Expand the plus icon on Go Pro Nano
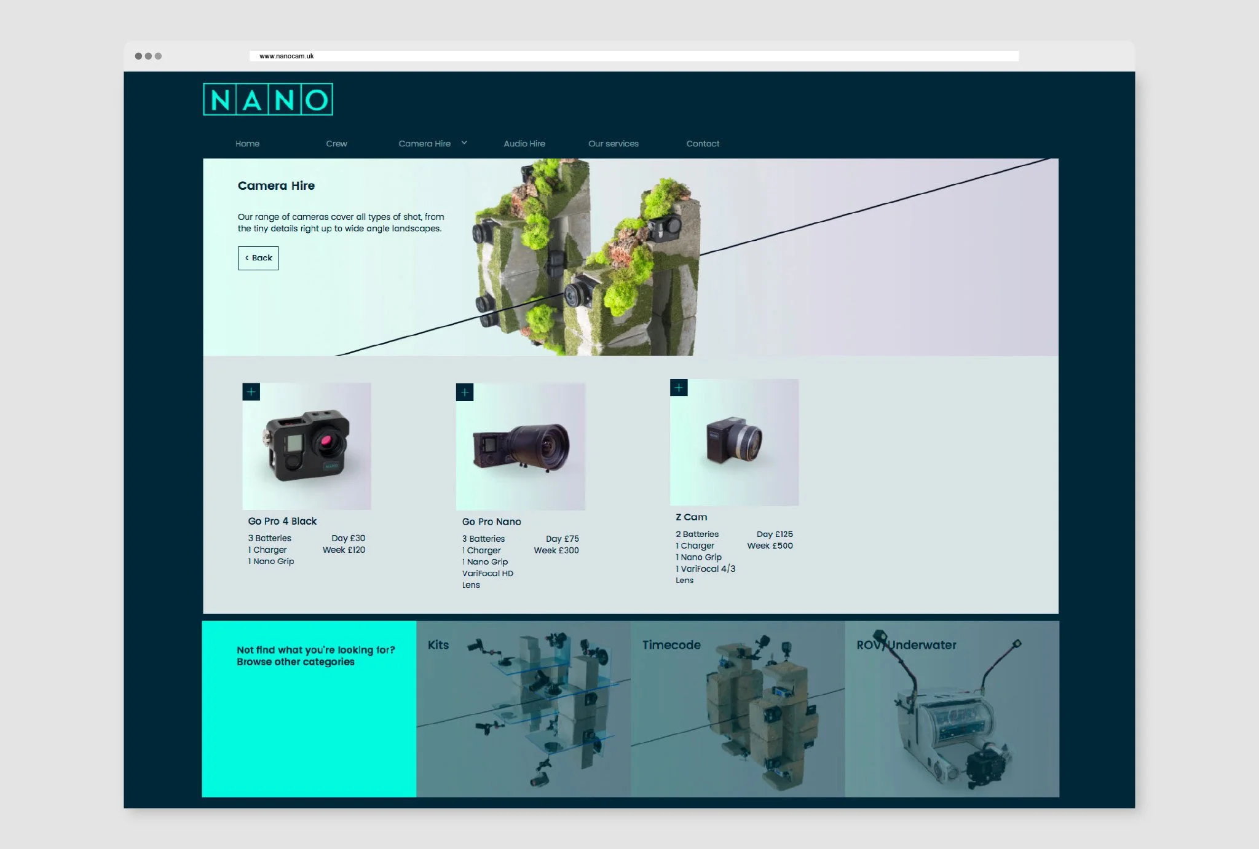Viewport: 1259px width, 849px height. tap(465, 393)
